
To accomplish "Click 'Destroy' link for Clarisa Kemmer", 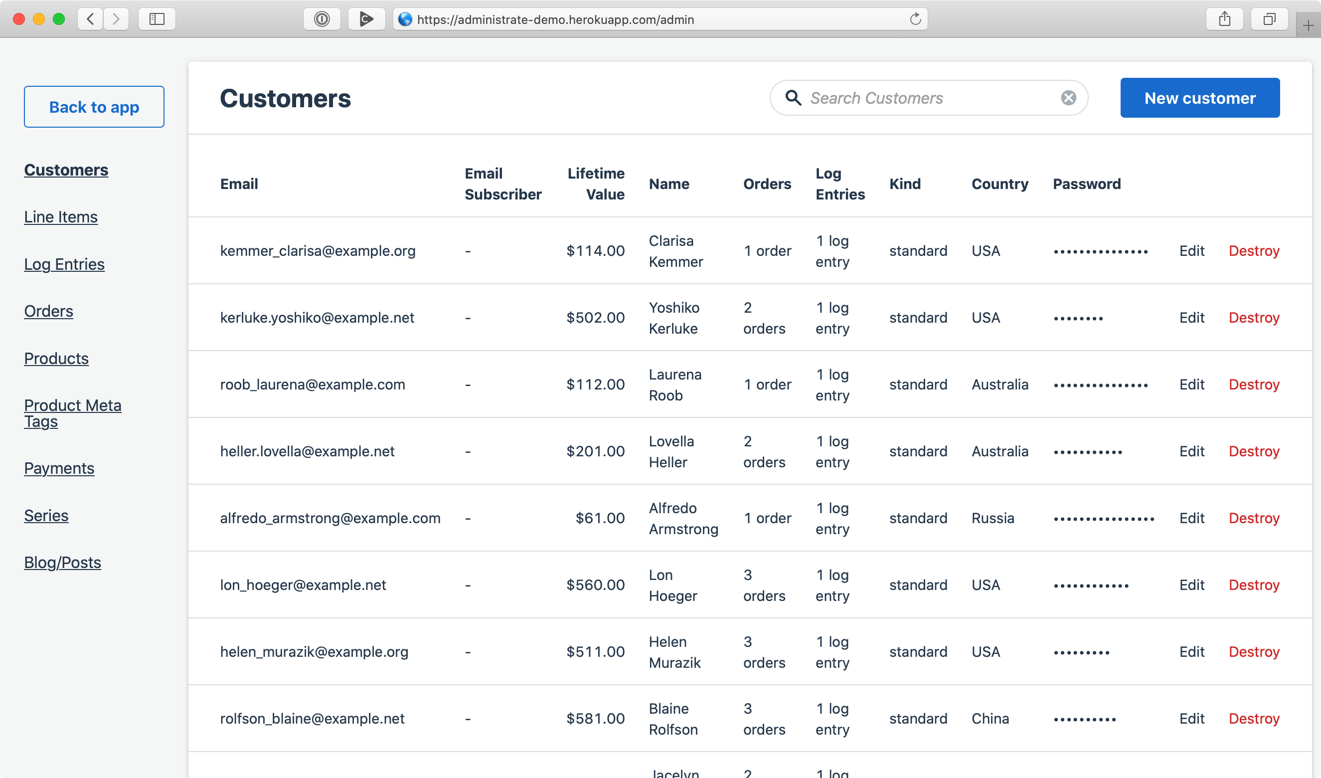I will (1253, 251).
